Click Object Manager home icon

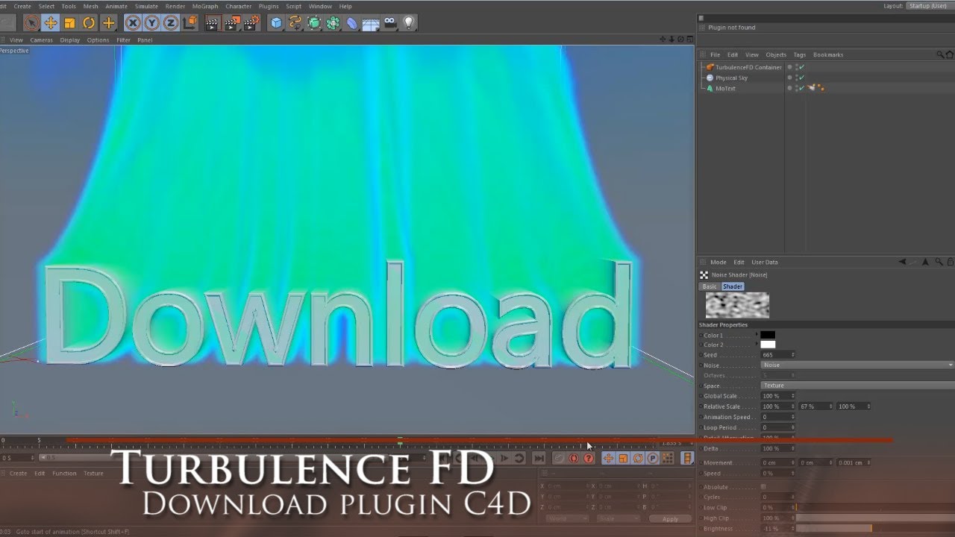(950, 54)
